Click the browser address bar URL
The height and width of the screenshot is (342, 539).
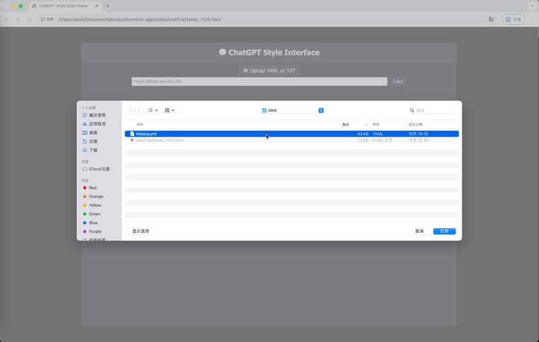[x=139, y=20]
